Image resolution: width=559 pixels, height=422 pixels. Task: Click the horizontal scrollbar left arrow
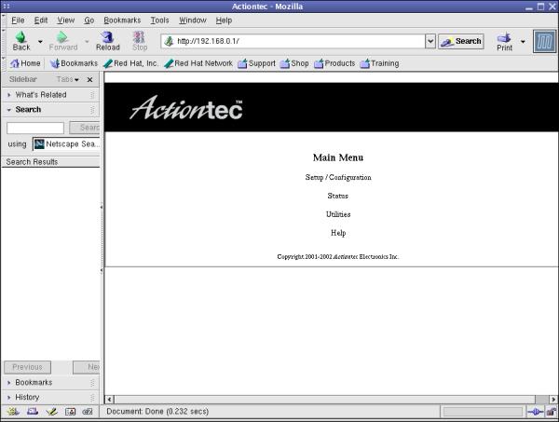pyautogui.click(x=109, y=400)
